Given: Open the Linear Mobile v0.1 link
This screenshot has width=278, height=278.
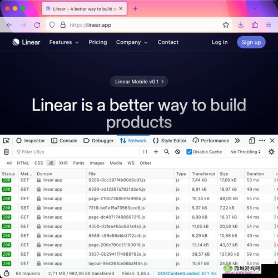Looking at the screenshot, I should point(139,82).
